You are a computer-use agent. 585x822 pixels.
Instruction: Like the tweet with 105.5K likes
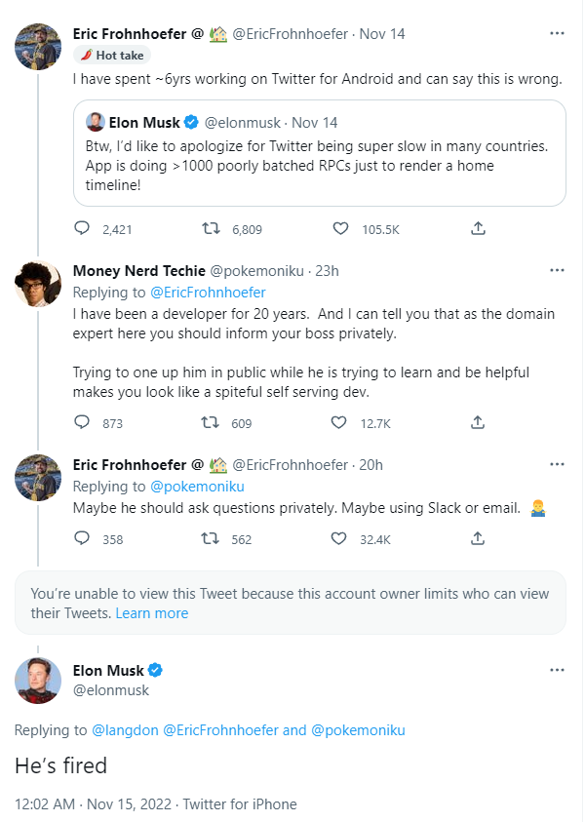[340, 229]
